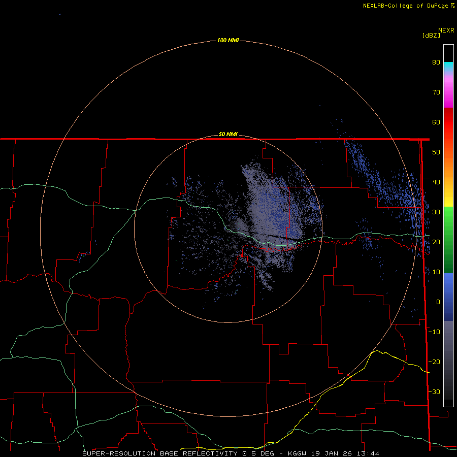
Task: Click the 'NEXR' label above the color scale
Action: click(446, 30)
